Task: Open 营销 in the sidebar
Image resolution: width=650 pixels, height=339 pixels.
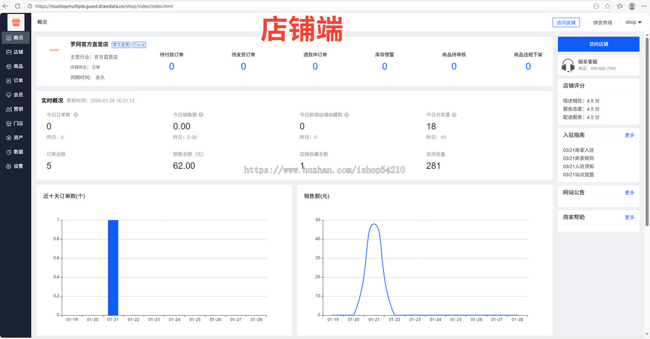Action: (15, 109)
